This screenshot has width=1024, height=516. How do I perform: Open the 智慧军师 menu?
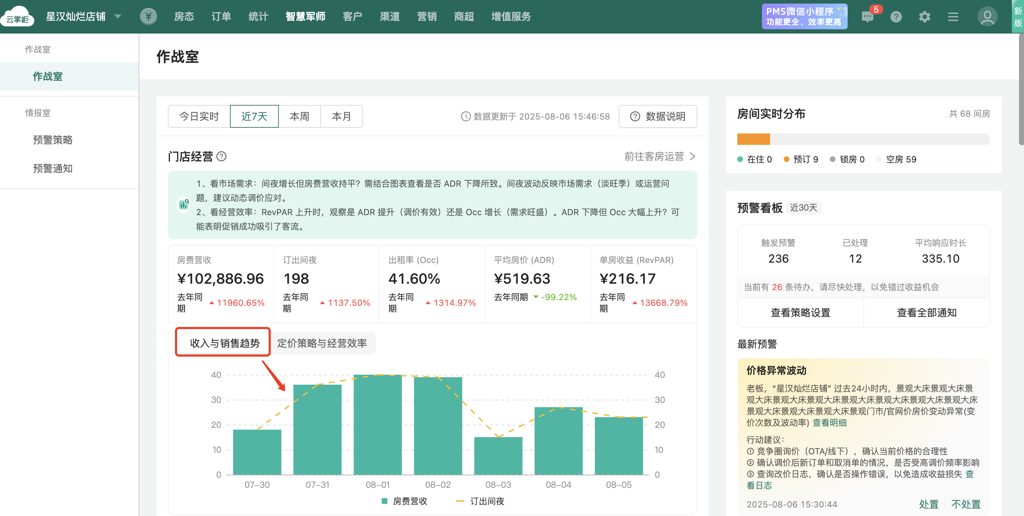(306, 16)
